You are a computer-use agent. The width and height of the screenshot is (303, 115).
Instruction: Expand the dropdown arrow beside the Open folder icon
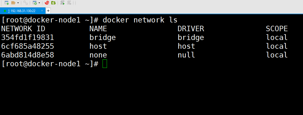(18, 3)
